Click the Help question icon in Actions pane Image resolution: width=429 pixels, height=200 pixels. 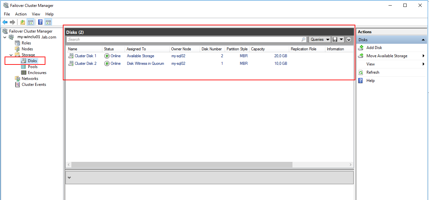pos(361,81)
